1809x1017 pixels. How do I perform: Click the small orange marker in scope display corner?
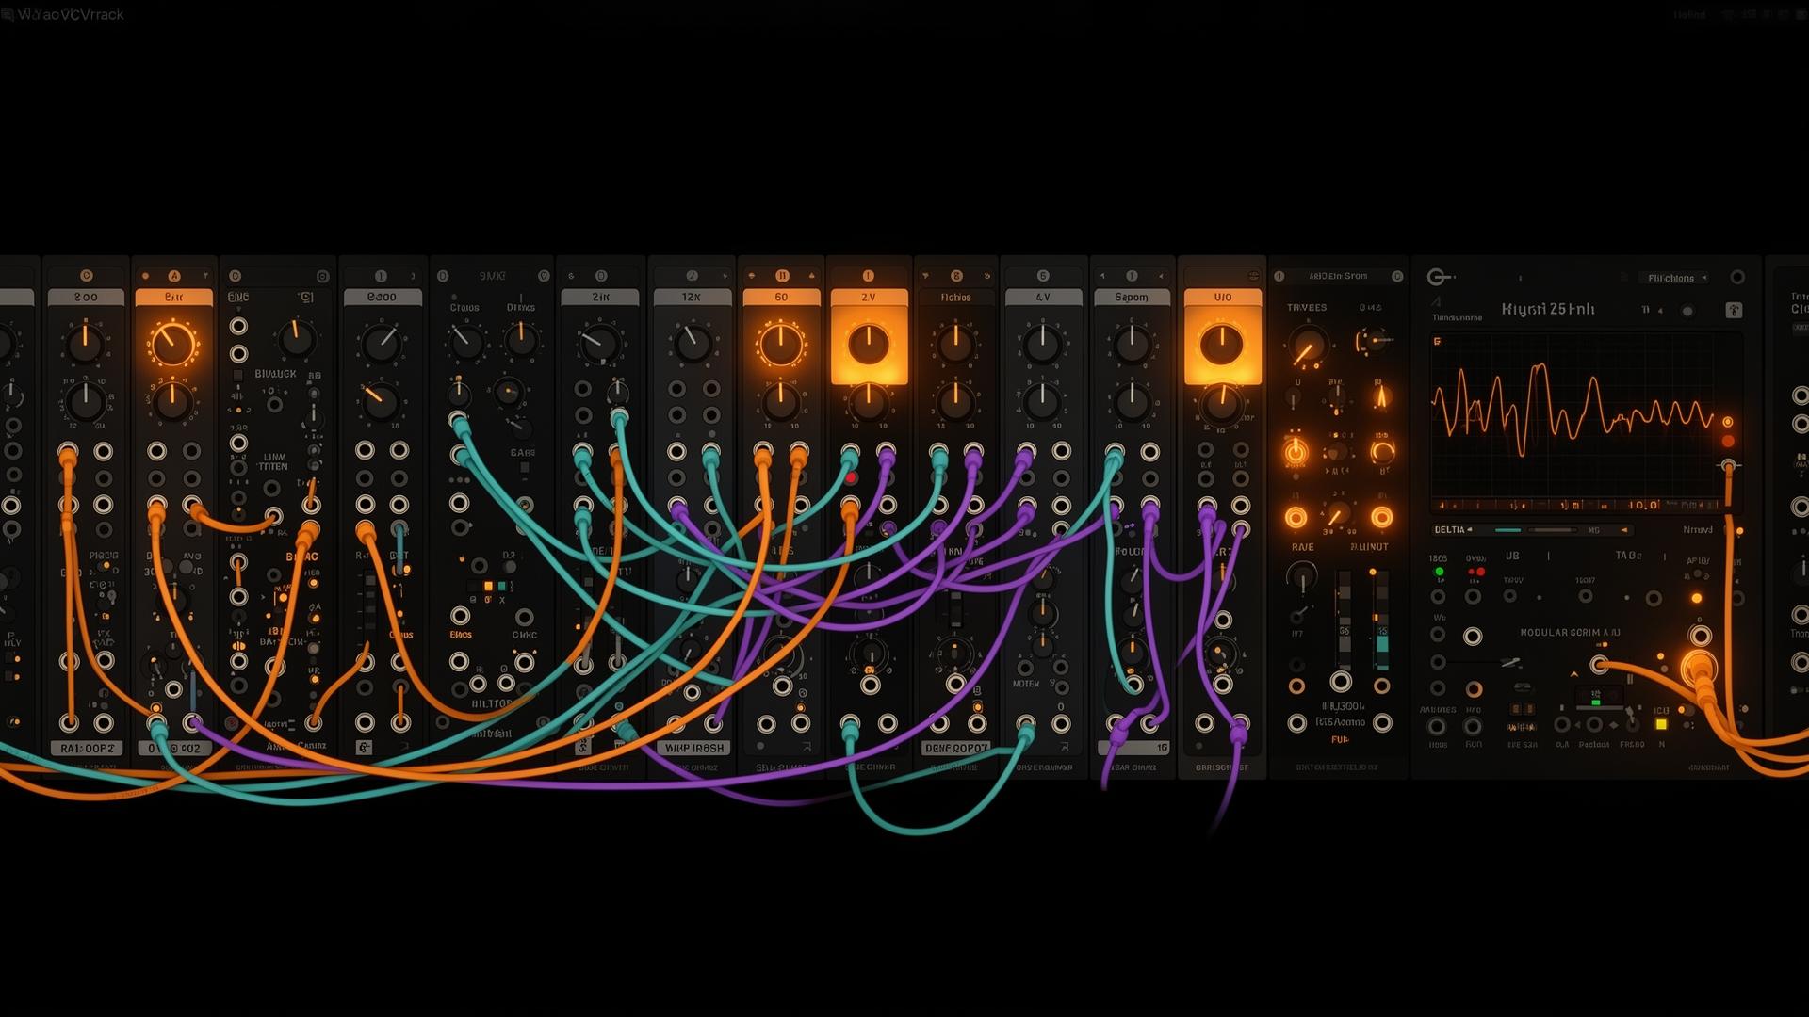(1437, 341)
